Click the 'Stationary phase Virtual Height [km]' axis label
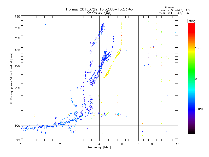 [11, 79]
